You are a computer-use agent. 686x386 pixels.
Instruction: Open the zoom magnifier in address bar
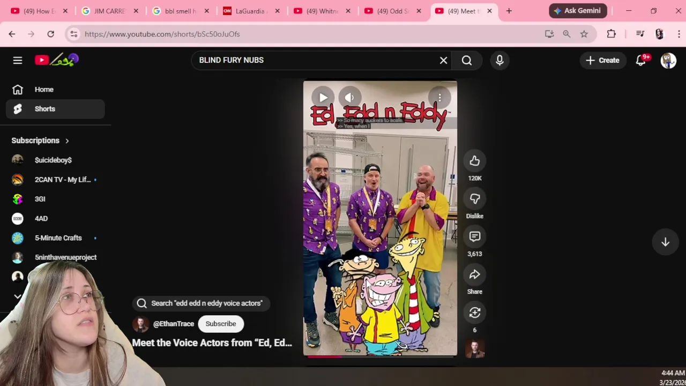coord(566,34)
